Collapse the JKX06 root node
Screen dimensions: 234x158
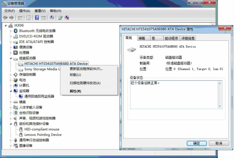[x=6, y=26]
